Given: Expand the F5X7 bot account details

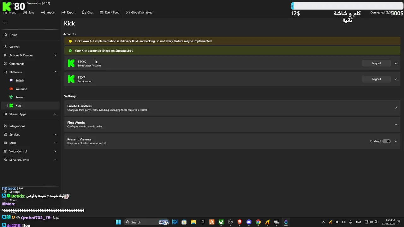Looking at the screenshot, I should tap(396, 79).
